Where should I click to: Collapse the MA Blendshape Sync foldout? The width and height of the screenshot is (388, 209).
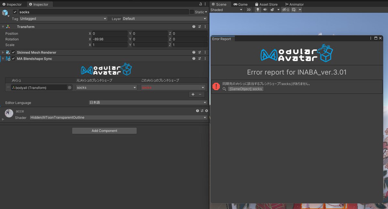pos(3,59)
